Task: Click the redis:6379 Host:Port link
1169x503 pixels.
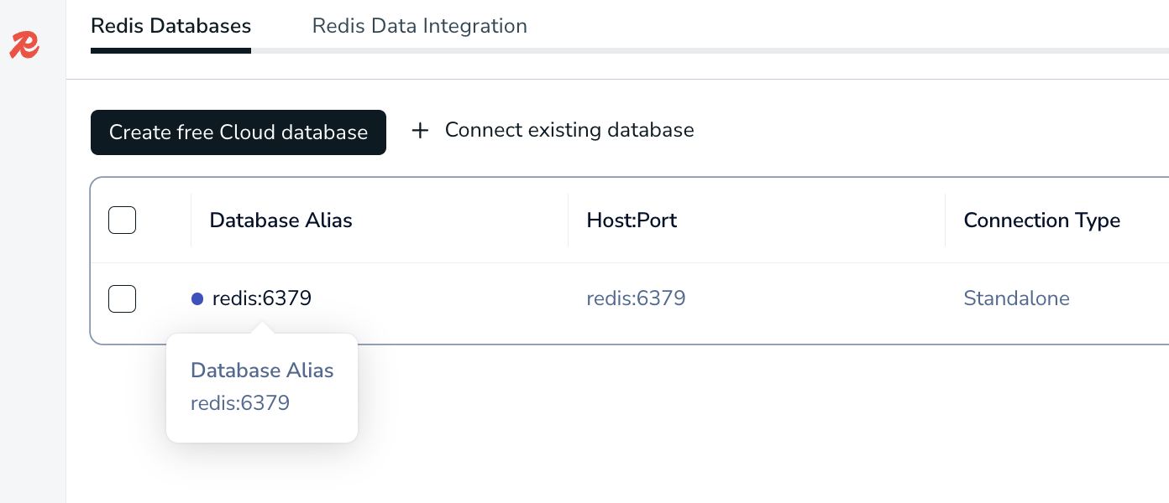Action: 636,298
